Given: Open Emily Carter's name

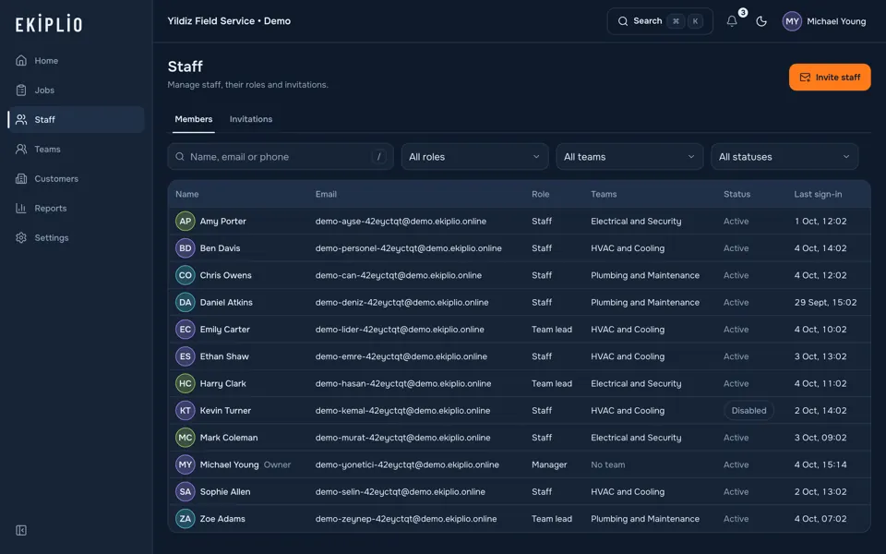Looking at the screenshot, I should pos(224,329).
